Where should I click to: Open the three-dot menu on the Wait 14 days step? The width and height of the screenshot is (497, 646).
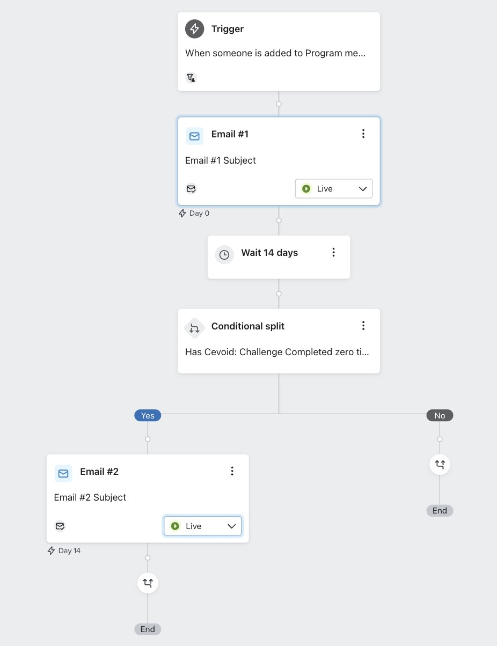(x=334, y=252)
